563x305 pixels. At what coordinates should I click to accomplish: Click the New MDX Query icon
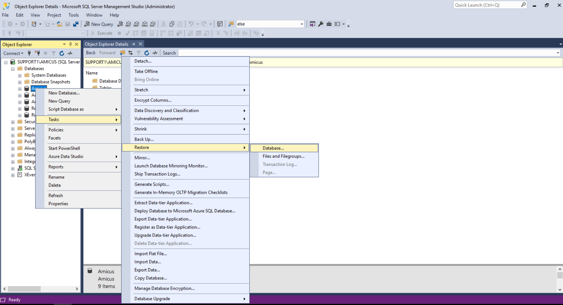[128, 24]
